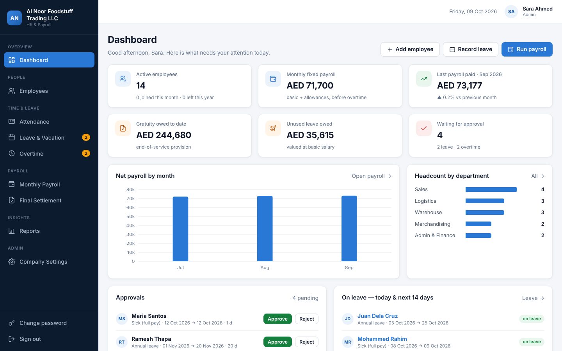Start Run payroll
This screenshot has height=351, width=562.
pos(527,49)
